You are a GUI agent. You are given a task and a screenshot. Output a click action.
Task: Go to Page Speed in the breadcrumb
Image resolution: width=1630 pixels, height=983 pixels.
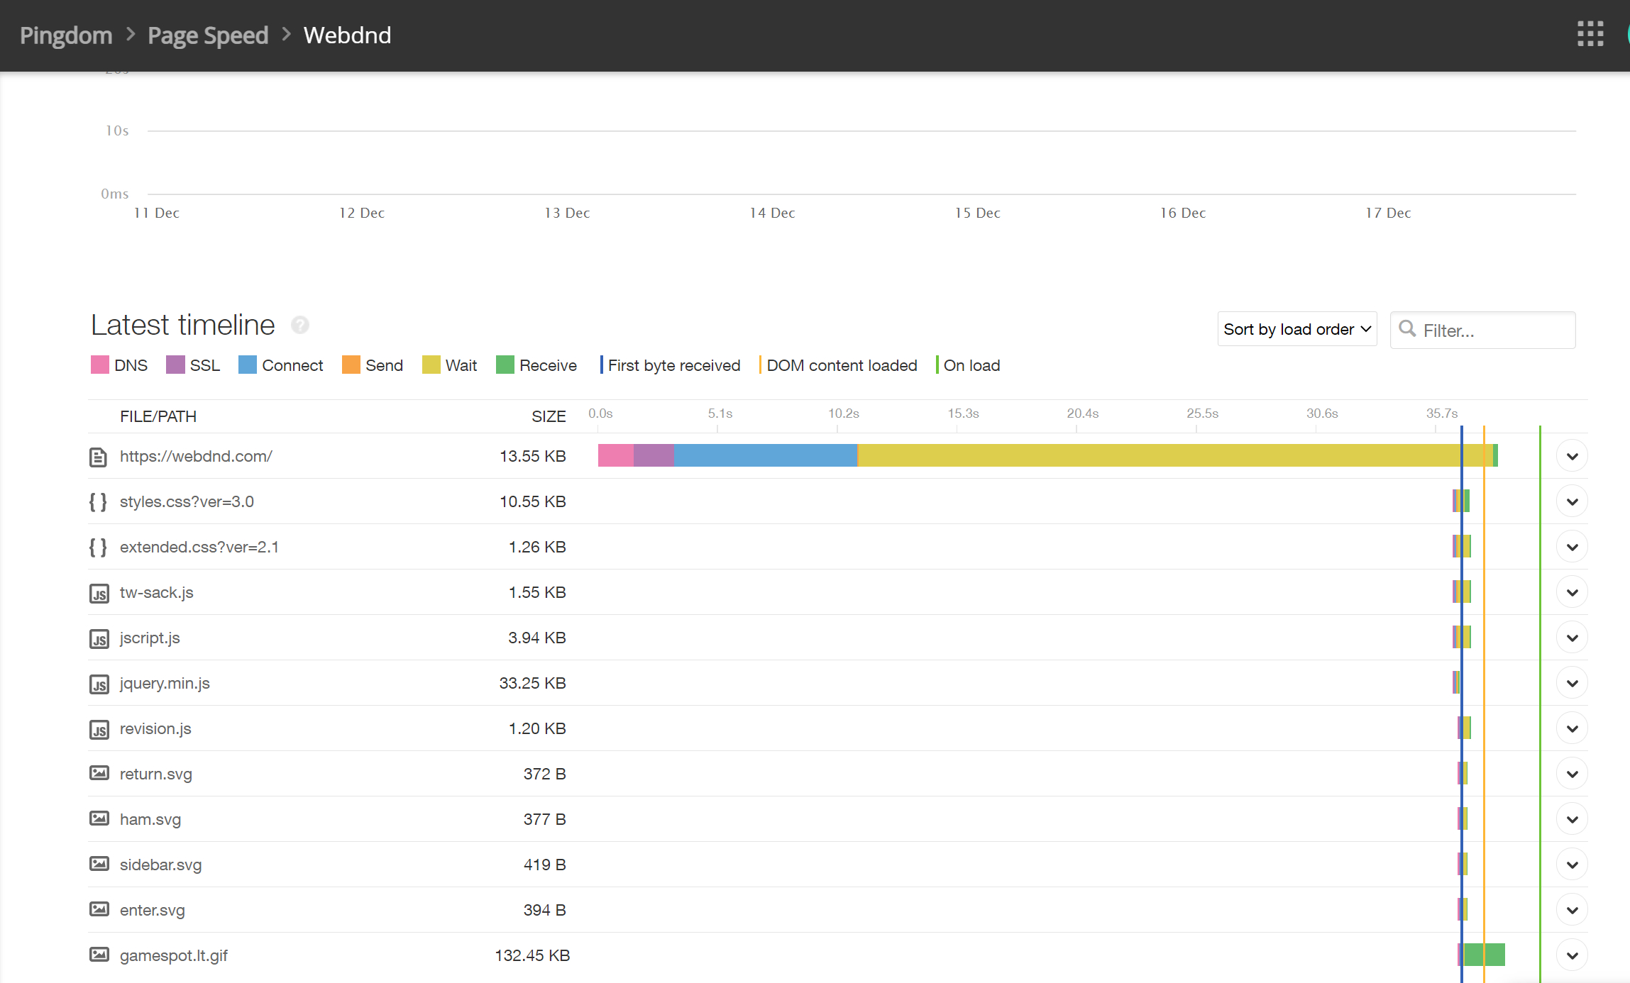coord(208,35)
